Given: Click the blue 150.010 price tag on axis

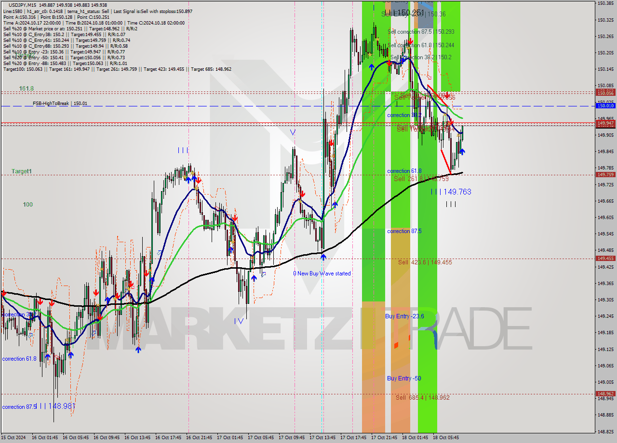Looking at the screenshot, I should [606, 105].
